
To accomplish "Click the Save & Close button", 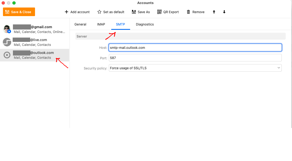I will (19, 12).
